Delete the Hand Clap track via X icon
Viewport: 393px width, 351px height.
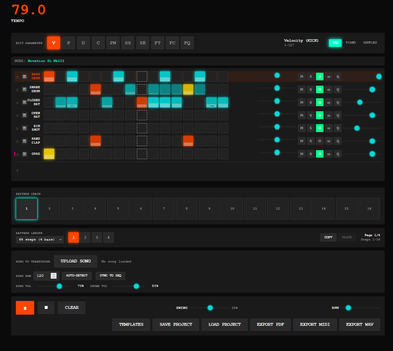[17, 141]
